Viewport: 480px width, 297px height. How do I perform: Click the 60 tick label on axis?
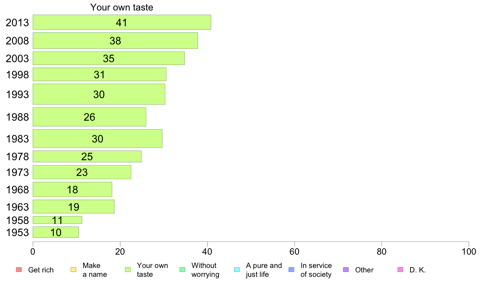tap(295, 252)
